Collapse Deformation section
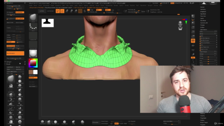 tap(204, 29)
